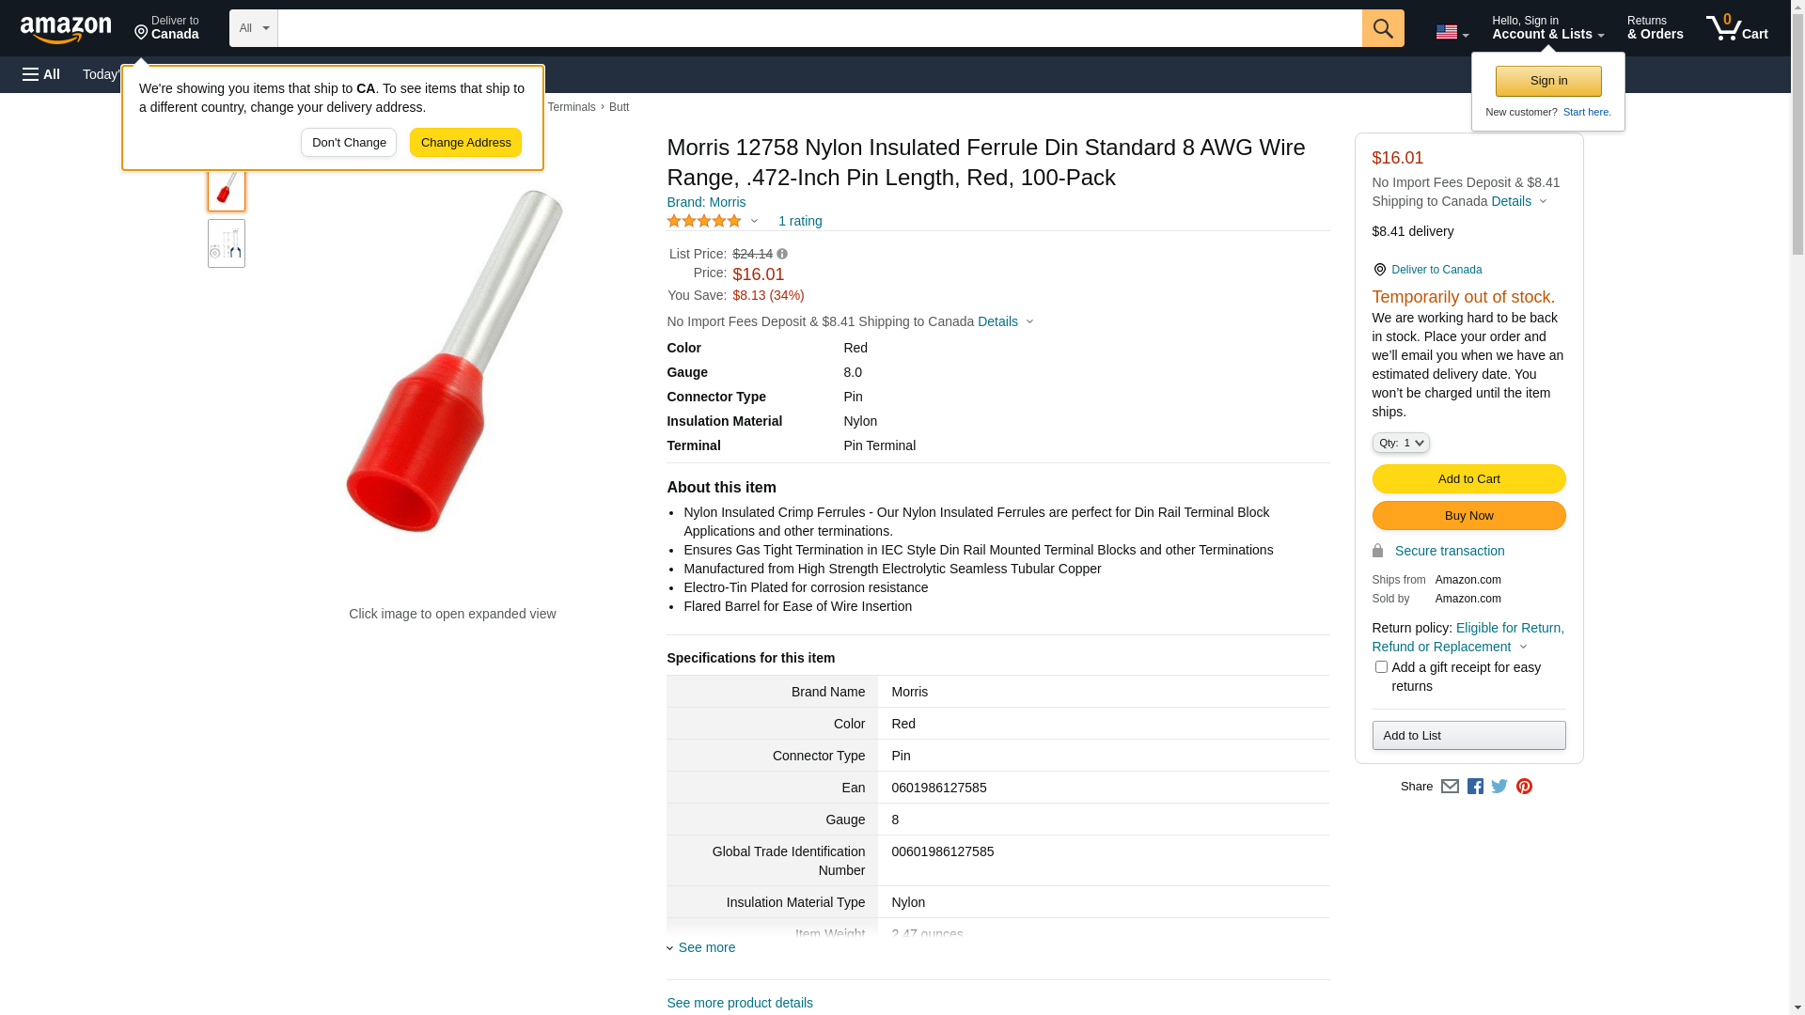Click into the Amazon search field

pyautogui.click(x=819, y=28)
